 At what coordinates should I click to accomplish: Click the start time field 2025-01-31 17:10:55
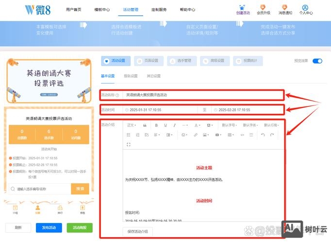[x=160, y=110]
